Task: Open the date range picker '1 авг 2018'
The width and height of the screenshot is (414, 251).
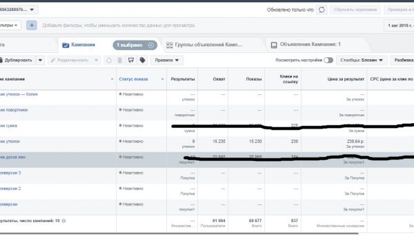Action: (399, 25)
